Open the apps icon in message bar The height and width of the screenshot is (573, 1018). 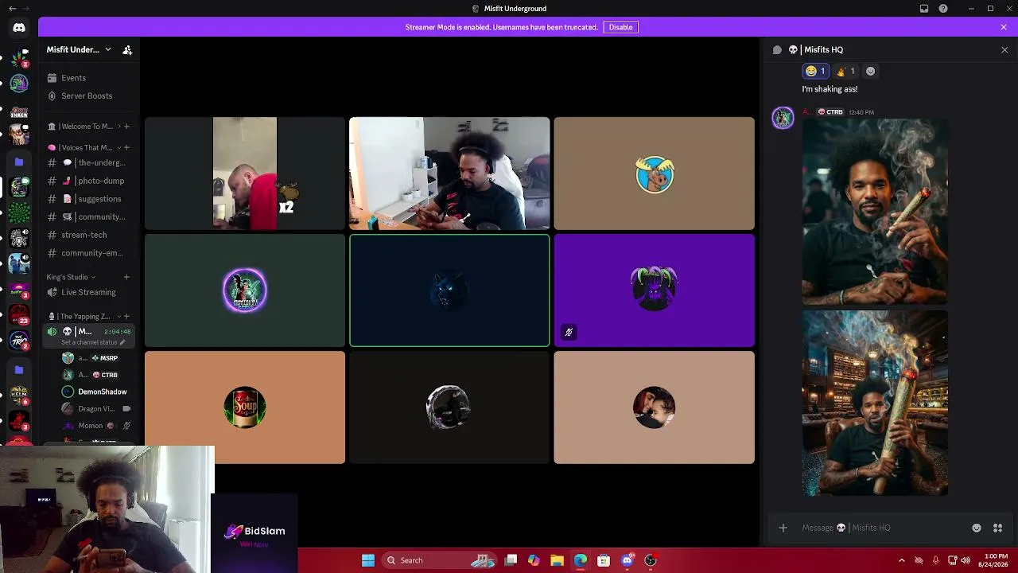tap(997, 528)
